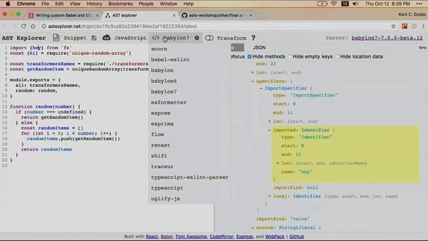428x241 pixels.
Task: Click code line 'return randomItems'
Action: (46, 149)
